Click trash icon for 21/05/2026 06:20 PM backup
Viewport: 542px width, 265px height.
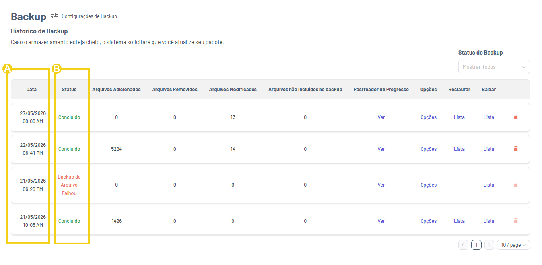coord(516,185)
